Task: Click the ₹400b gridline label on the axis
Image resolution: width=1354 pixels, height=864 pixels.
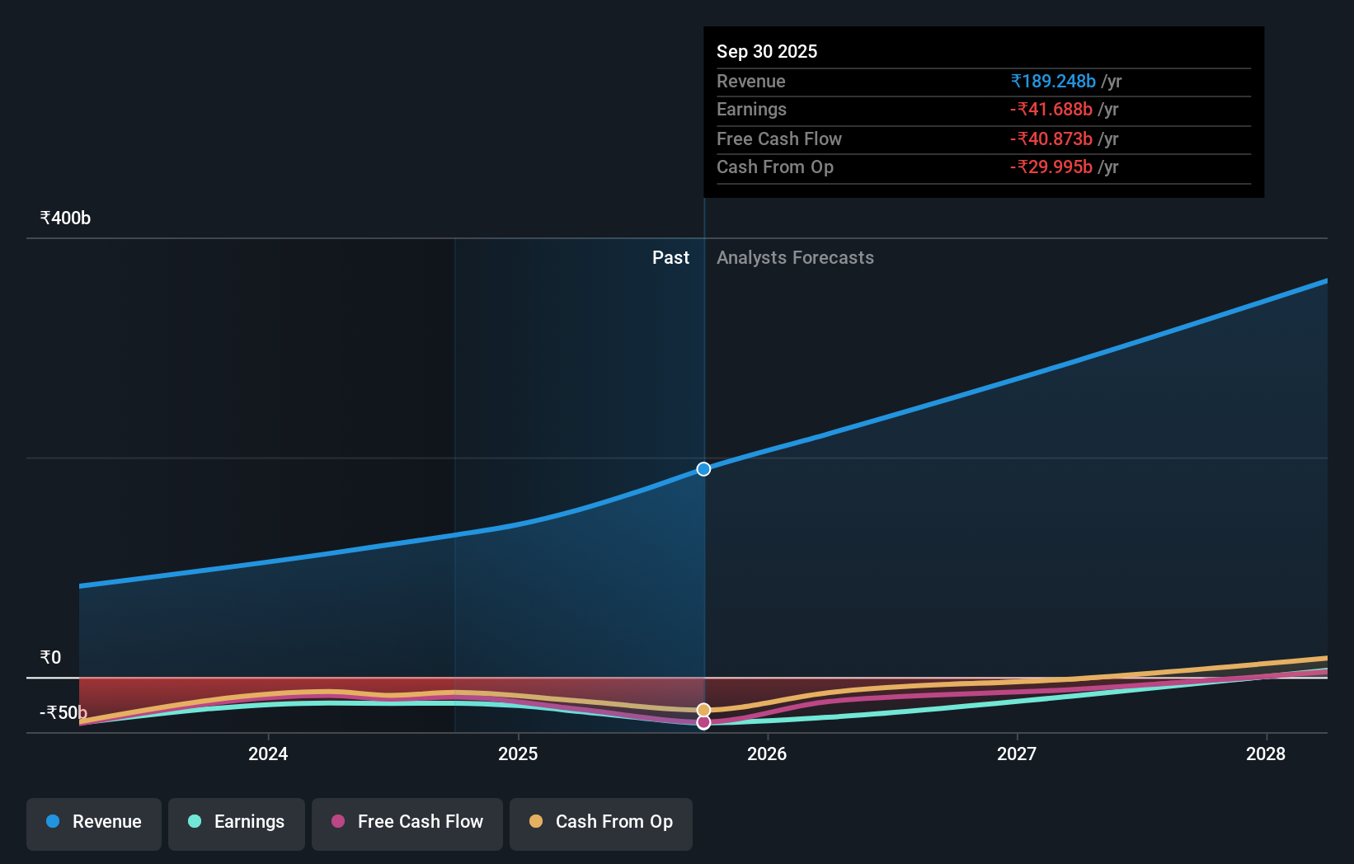Action: coord(64,217)
